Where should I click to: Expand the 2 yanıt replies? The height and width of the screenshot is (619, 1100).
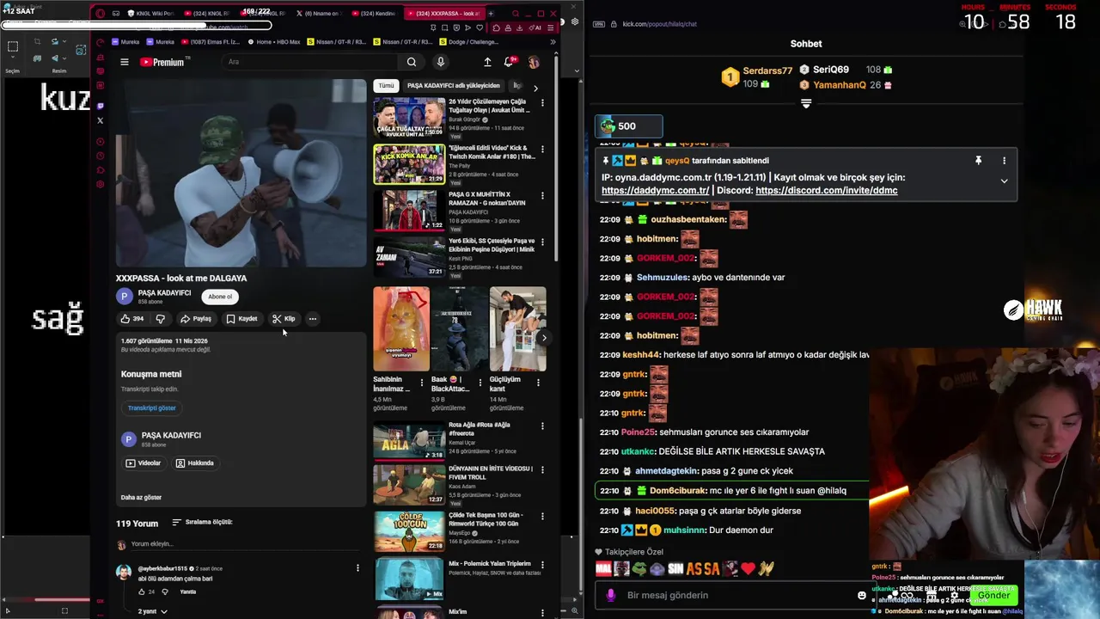click(152, 611)
